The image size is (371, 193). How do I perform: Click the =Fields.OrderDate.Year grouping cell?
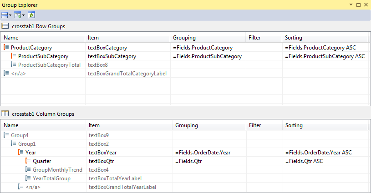(x=209, y=153)
